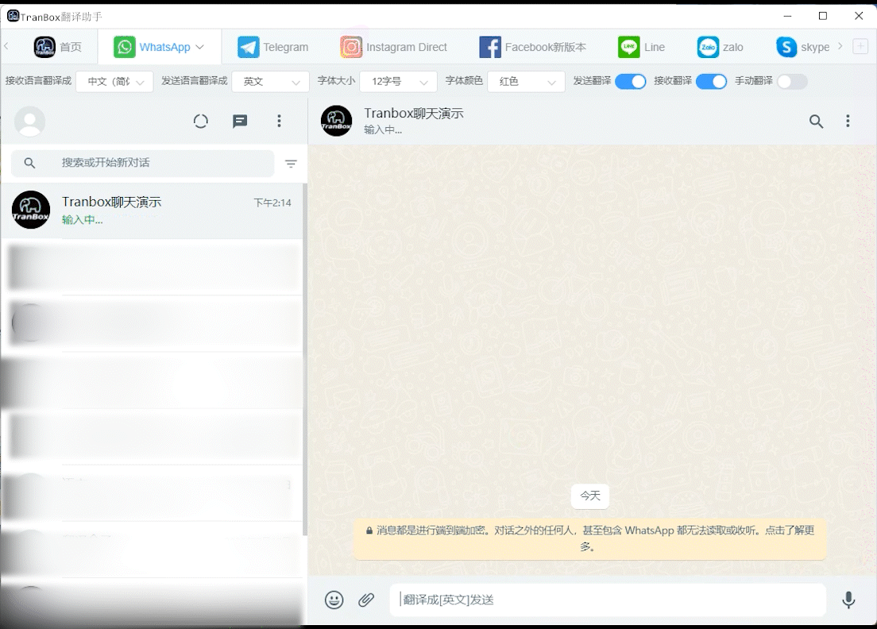Screen dimensions: 877x629
Task: Open the Facebook新版本 tab
Action: [x=532, y=47]
